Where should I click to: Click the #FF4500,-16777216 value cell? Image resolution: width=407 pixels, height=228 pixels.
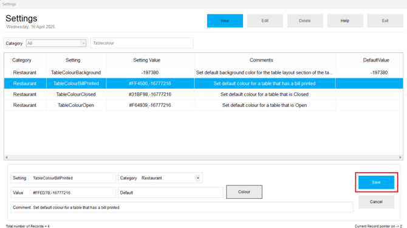pos(150,84)
